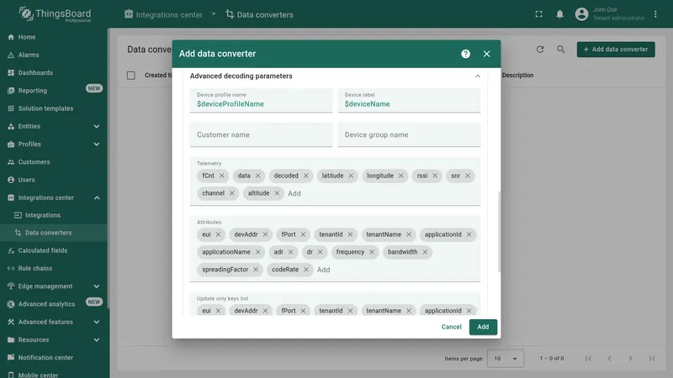Remove tenantId chip from Attributes
Image resolution: width=673 pixels, height=378 pixels.
pos(350,234)
